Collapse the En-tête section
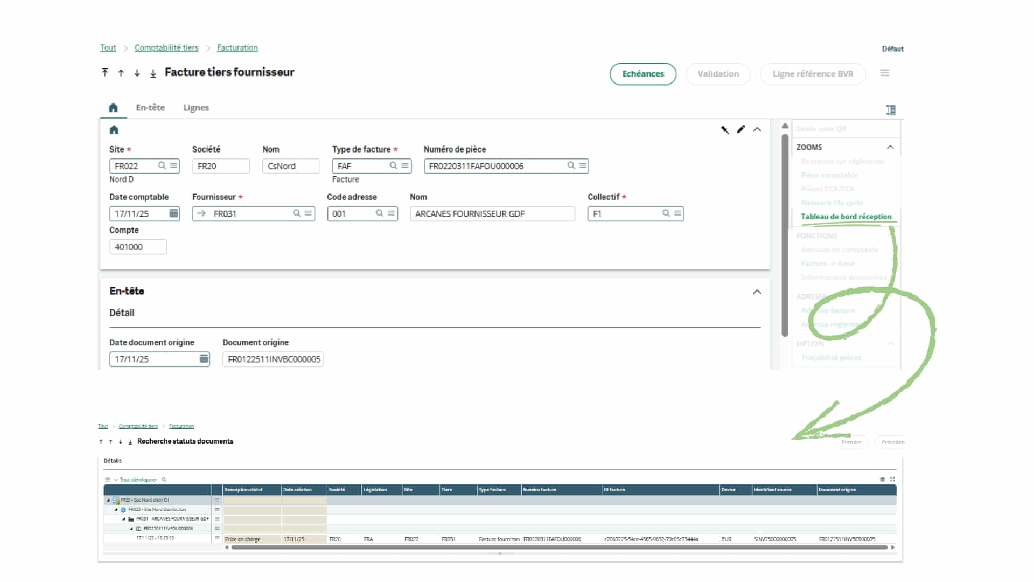This screenshot has height=582, width=1034. click(x=757, y=292)
